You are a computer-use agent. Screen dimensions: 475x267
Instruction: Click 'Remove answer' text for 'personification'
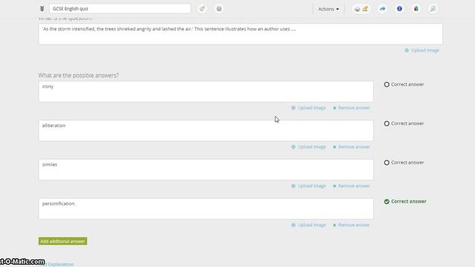[354, 225]
